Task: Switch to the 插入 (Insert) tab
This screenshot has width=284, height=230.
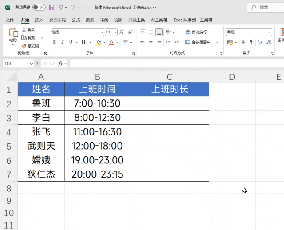Action: (39, 20)
